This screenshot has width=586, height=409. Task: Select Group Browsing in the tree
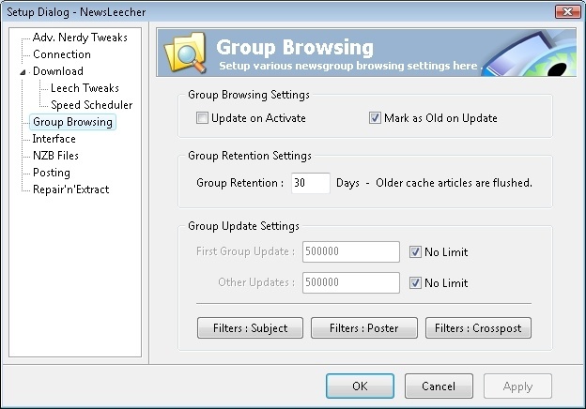coord(72,122)
